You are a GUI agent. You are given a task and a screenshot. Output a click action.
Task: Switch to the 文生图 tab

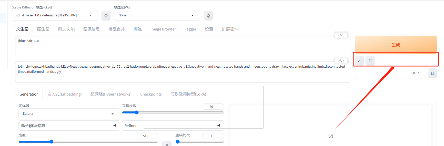click(x=22, y=29)
